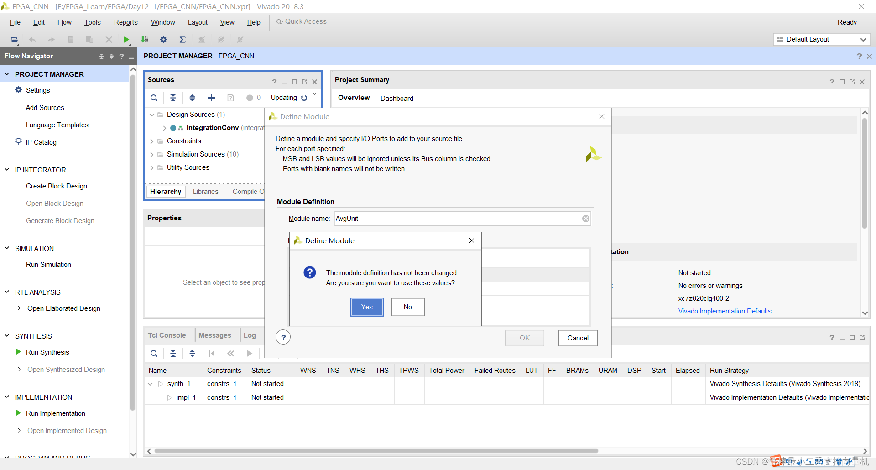Open Settings gear in main toolbar
The width and height of the screenshot is (876, 470).
(x=163, y=40)
